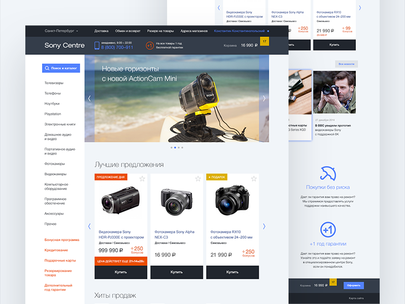Click the Все новости button
This screenshot has width=405, height=304.
346,64
